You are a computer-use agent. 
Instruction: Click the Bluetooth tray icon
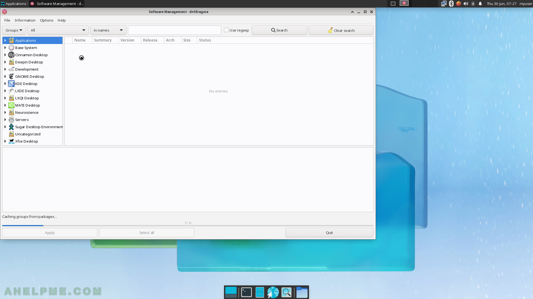point(451,4)
